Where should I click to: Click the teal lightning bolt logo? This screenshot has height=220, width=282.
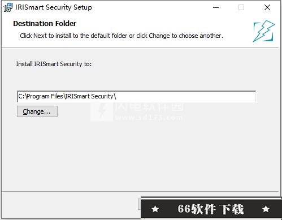coord(264,31)
